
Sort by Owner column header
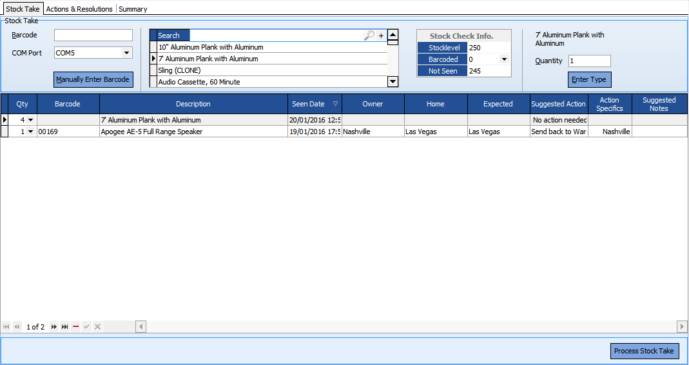point(373,104)
